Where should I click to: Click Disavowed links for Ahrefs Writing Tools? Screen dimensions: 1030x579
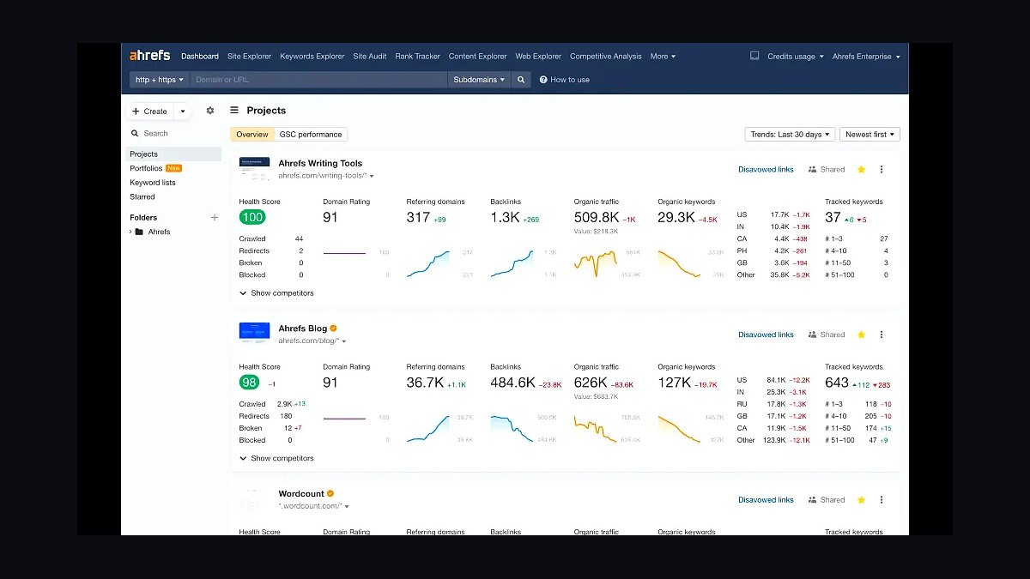tap(766, 170)
